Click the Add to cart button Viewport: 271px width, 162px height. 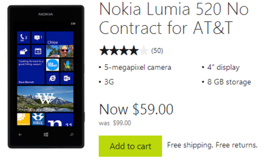[x=130, y=146]
